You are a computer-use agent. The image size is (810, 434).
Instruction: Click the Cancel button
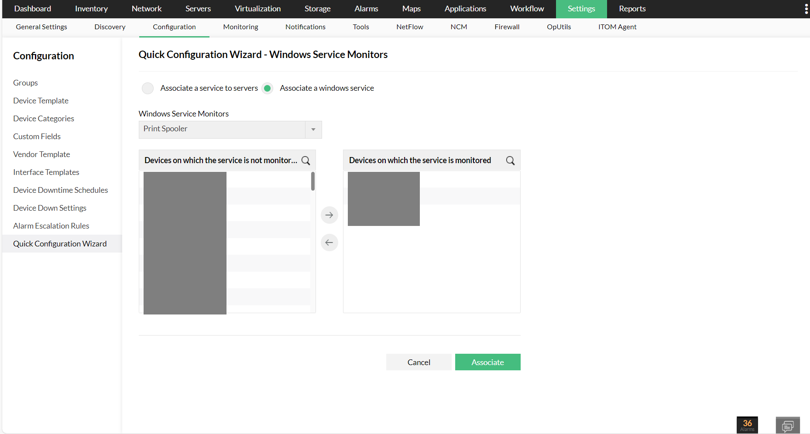click(419, 362)
